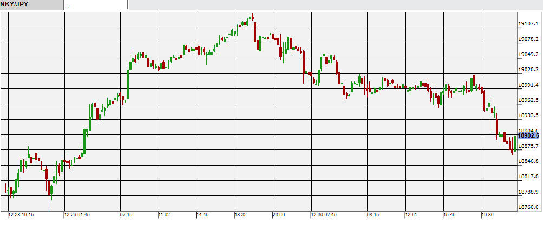Click the 07:15 time axis label
The width and height of the screenshot is (543, 225).
pyautogui.click(x=127, y=215)
